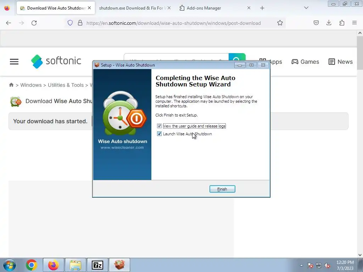Open the Firefox extensions icon
Viewport: 363px width, 272px height.
(342, 23)
